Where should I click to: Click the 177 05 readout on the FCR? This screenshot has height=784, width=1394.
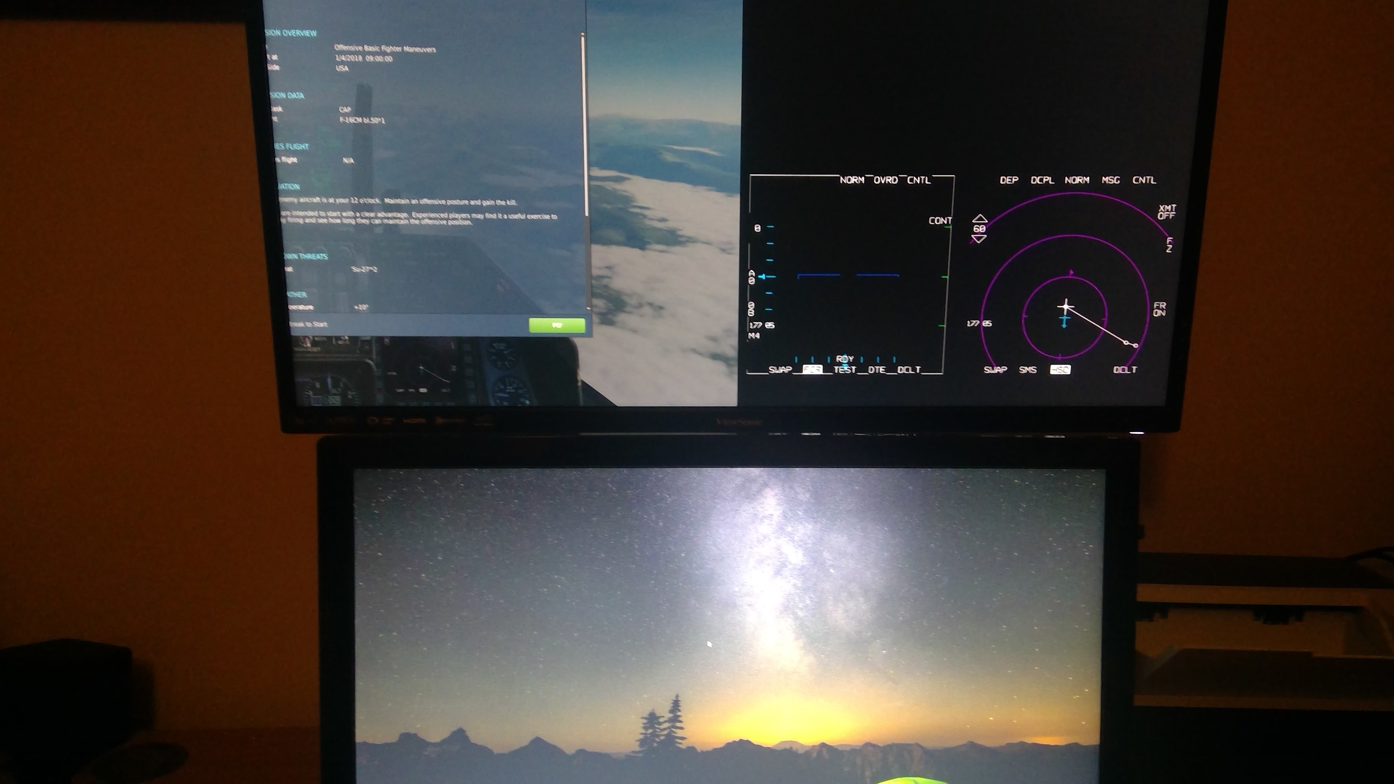coord(762,325)
